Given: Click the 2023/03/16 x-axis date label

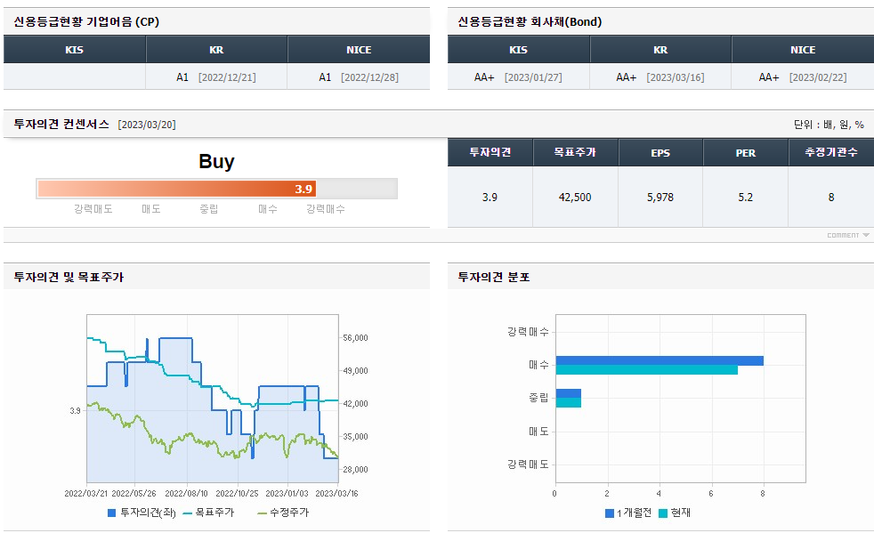Looking at the screenshot, I should [336, 494].
